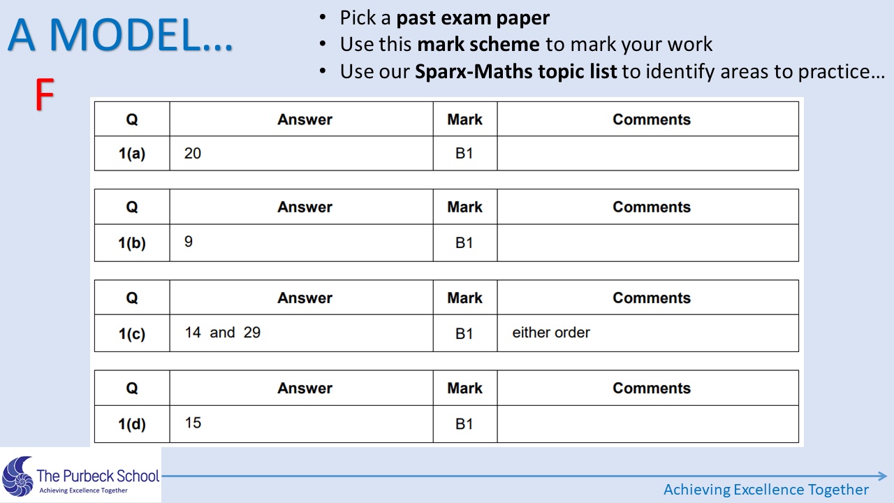Select answer 15 for question 1(d)
This screenshot has width=894, height=503.
(x=193, y=423)
